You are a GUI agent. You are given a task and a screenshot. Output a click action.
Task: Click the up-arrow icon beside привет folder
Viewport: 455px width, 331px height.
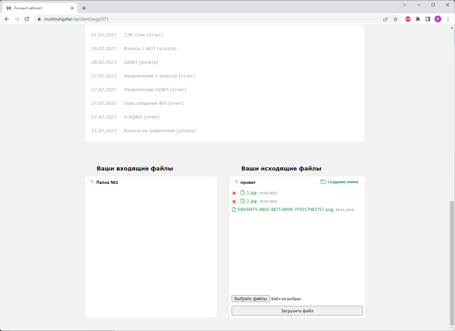(237, 182)
